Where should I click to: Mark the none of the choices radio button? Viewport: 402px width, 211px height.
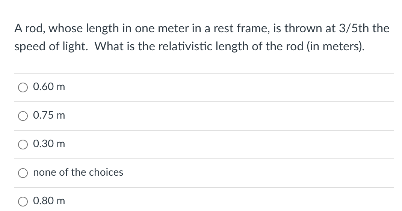click(x=23, y=173)
